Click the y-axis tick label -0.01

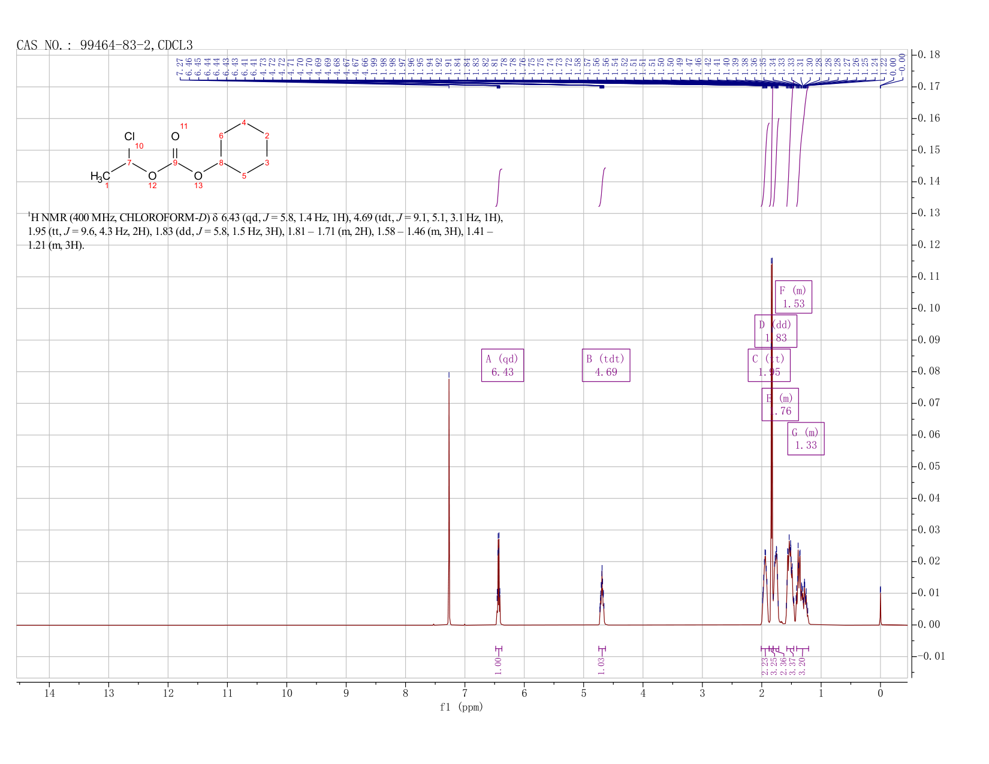[931, 657]
